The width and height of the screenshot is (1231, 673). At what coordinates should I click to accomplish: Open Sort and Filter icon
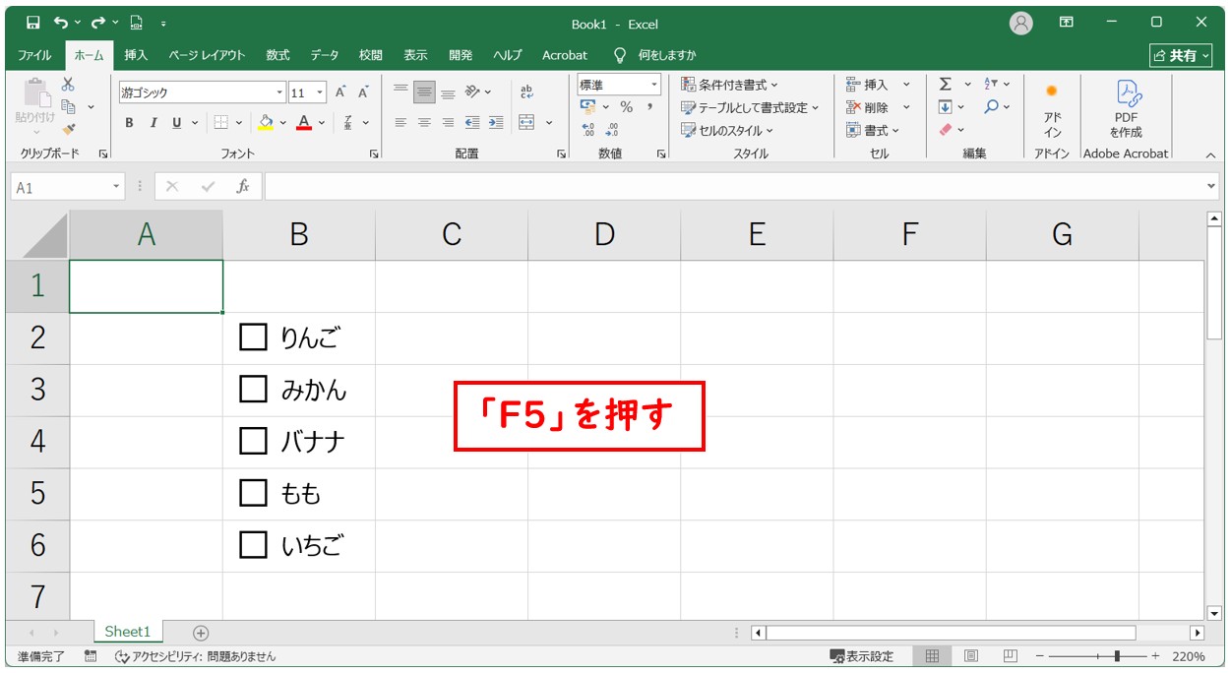point(991,85)
